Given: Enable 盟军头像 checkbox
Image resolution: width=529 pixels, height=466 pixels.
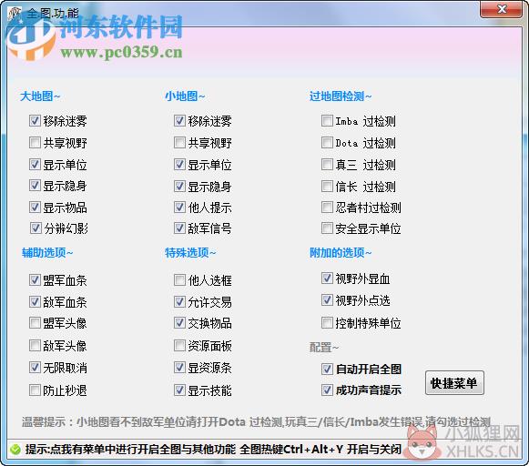Looking at the screenshot, I should coord(35,323).
